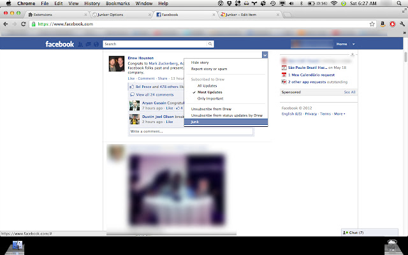408x255 pixels.
Task: Click the Wi-Fi status icon
Action: (x=334, y=3)
